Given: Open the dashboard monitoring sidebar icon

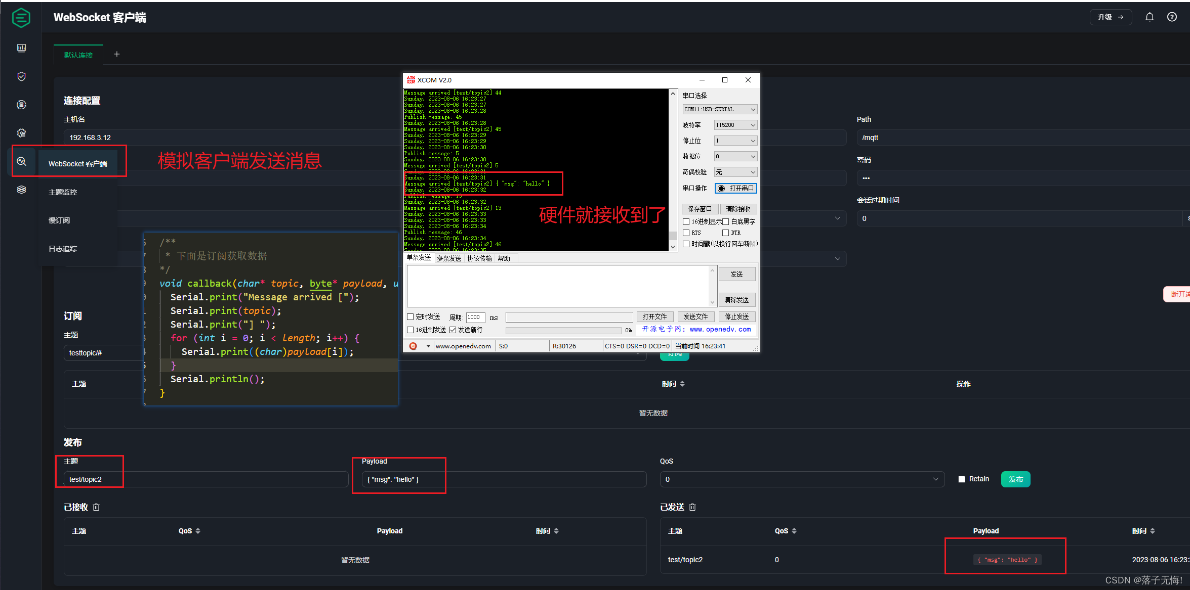Looking at the screenshot, I should [x=21, y=48].
